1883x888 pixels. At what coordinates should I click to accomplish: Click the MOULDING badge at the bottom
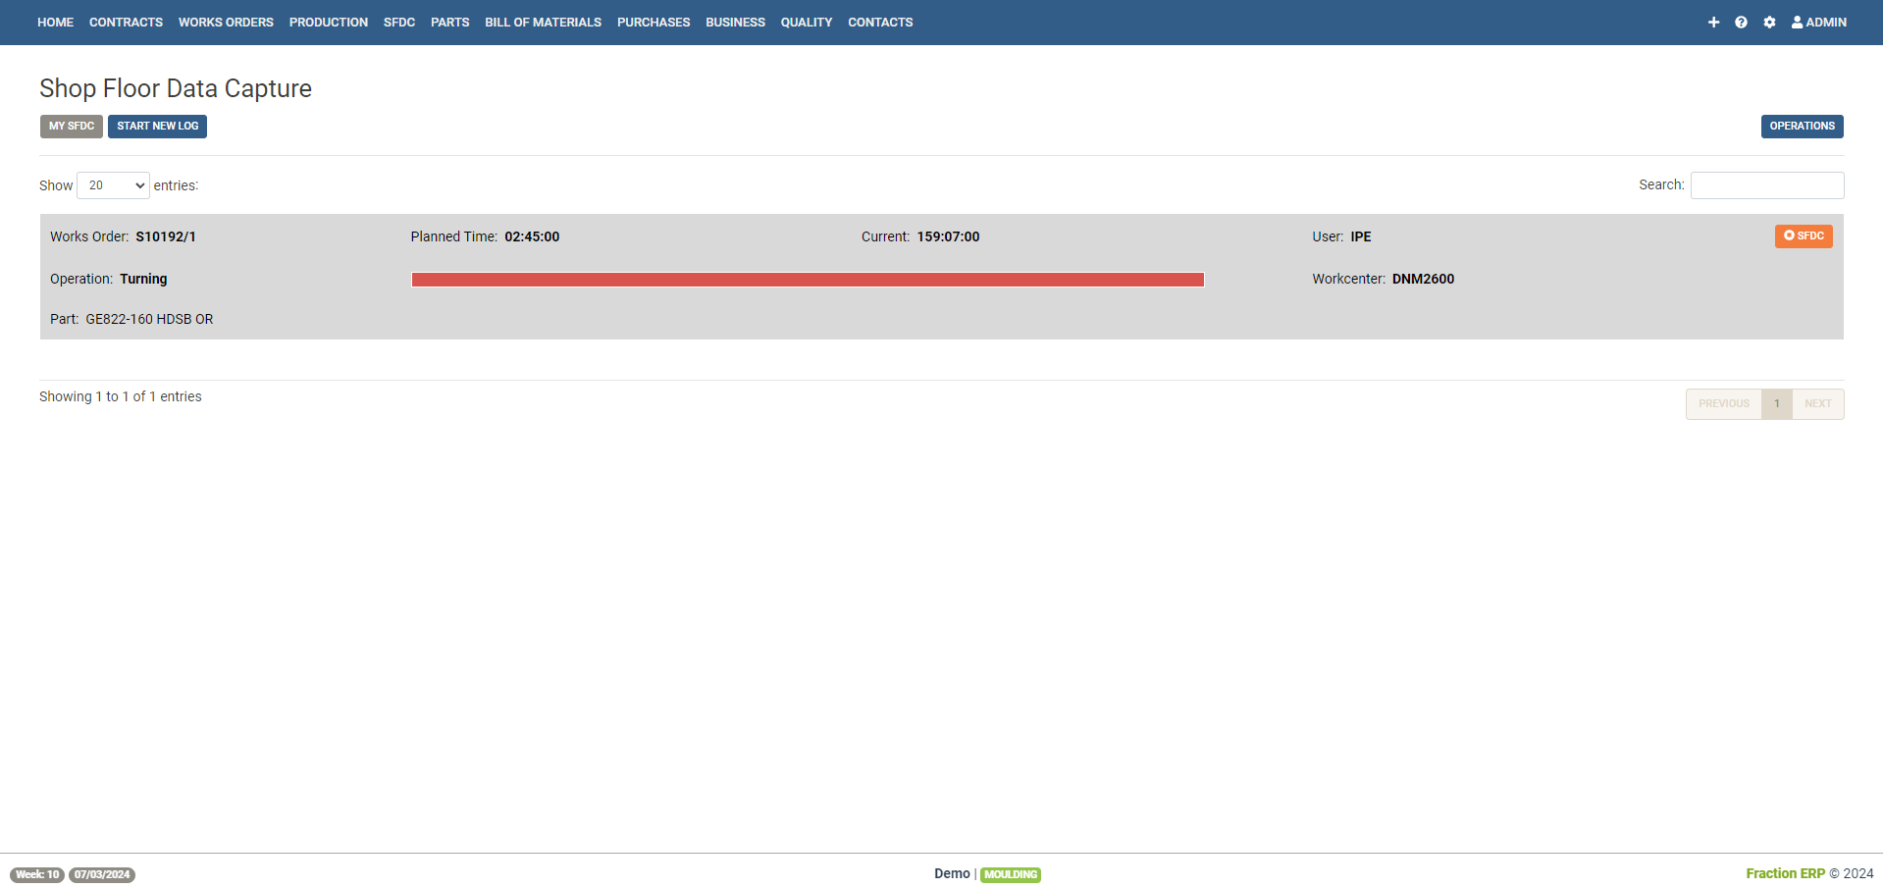coord(1010,874)
